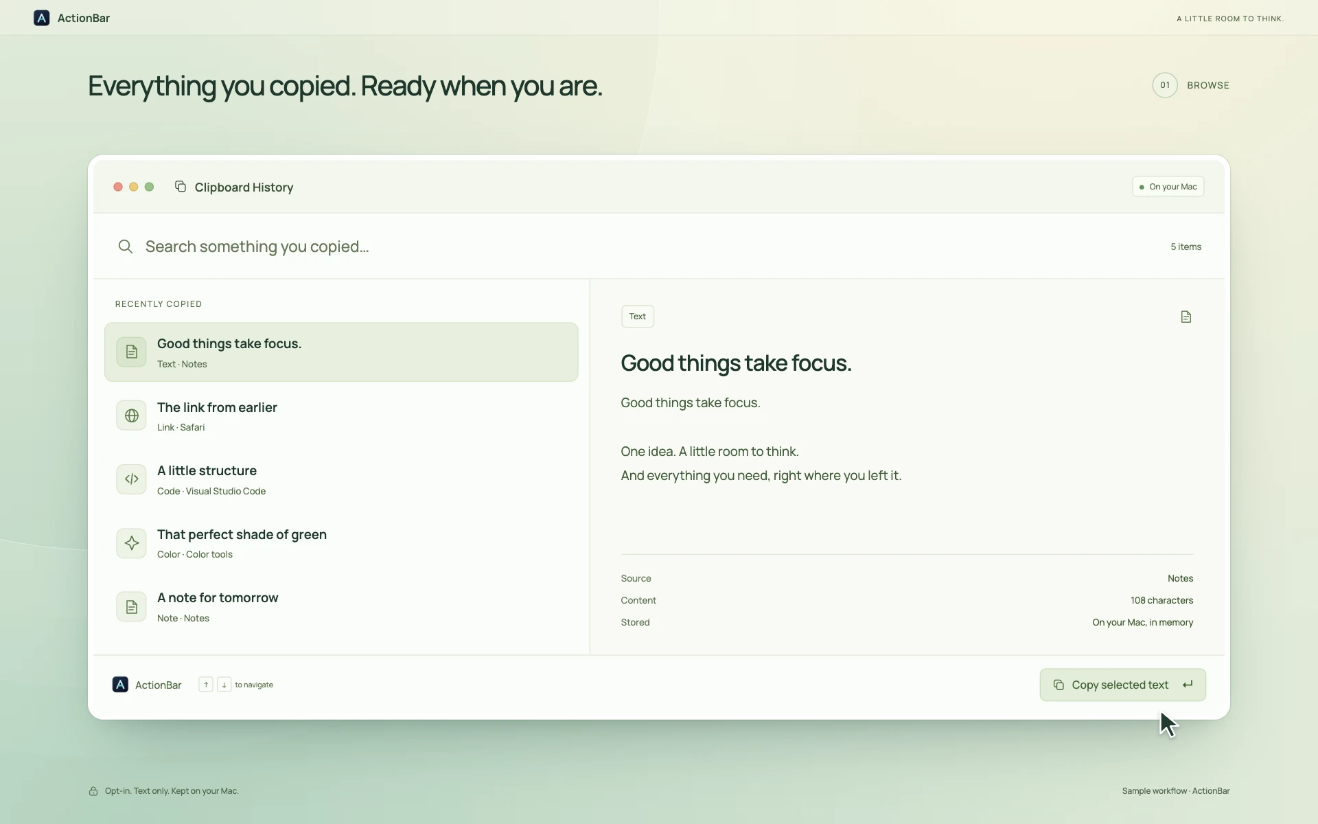The height and width of the screenshot is (824, 1318).
Task: Click the 01 step circle beside Browse
Action: point(1165,85)
